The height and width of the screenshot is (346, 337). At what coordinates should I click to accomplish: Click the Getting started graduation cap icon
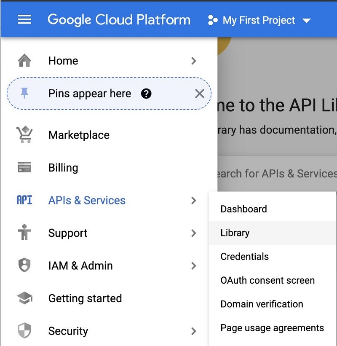coord(25,298)
